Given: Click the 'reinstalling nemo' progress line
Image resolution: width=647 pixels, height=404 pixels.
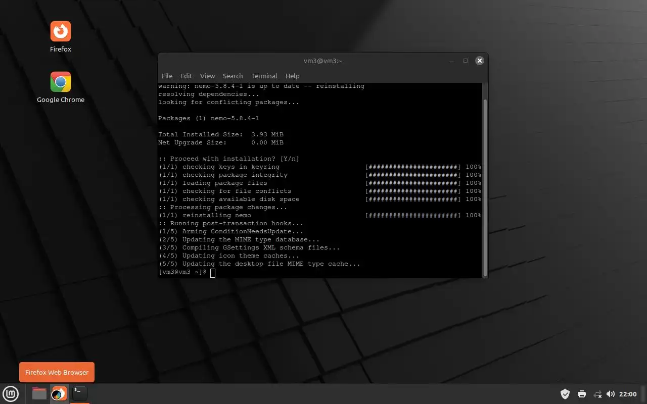Looking at the screenshot, I should 319,215.
